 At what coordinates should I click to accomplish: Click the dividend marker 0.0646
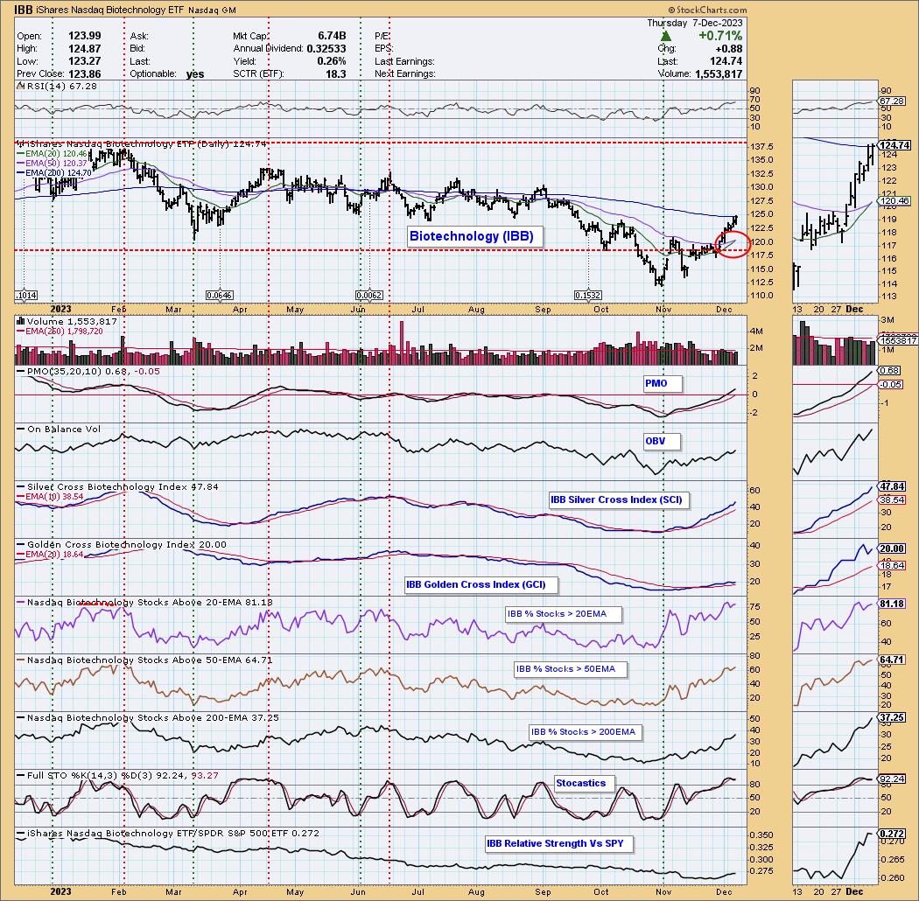click(x=219, y=296)
